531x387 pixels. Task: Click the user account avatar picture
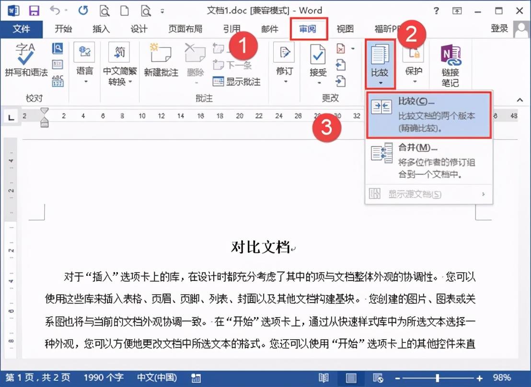coord(521,30)
